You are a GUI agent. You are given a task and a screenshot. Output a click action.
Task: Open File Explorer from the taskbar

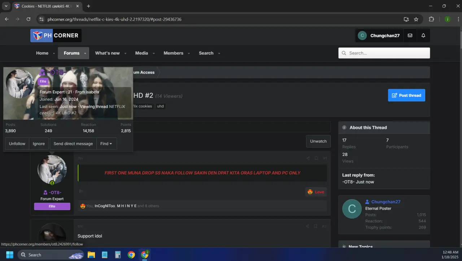[x=91, y=255]
